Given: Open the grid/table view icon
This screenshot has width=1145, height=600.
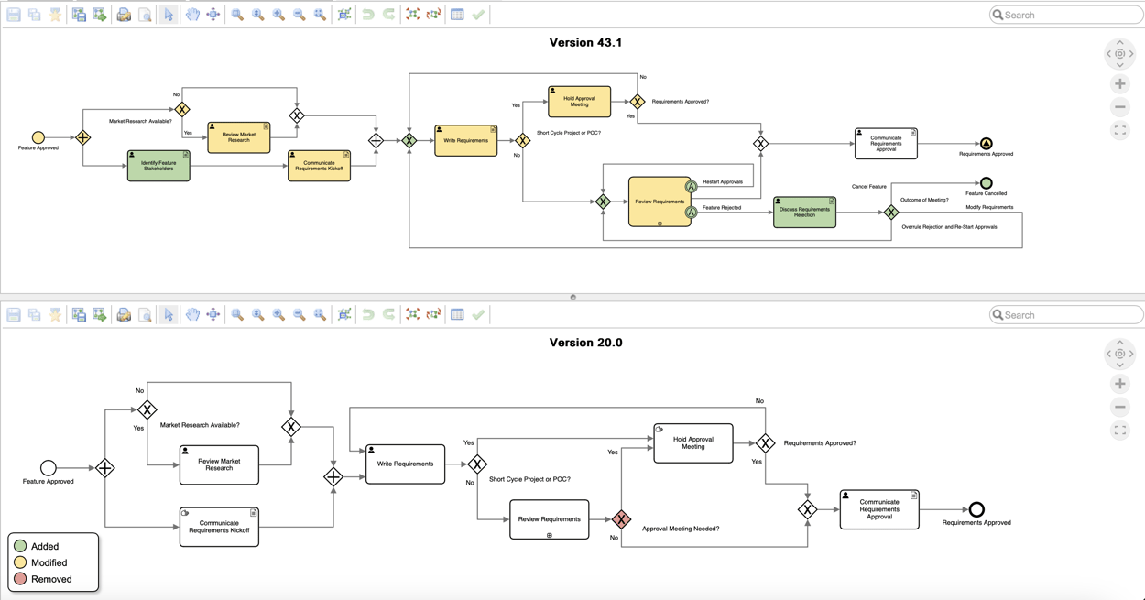Looking at the screenshot, I should coord(456,14).
